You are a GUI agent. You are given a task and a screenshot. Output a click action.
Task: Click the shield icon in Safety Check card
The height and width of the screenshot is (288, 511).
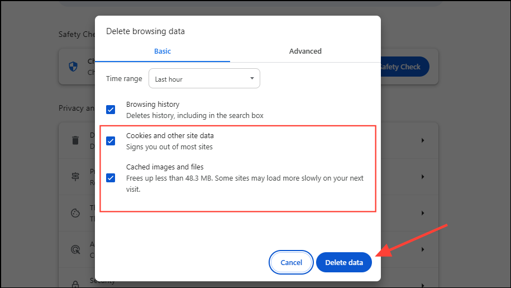click(x=73, y=67)
